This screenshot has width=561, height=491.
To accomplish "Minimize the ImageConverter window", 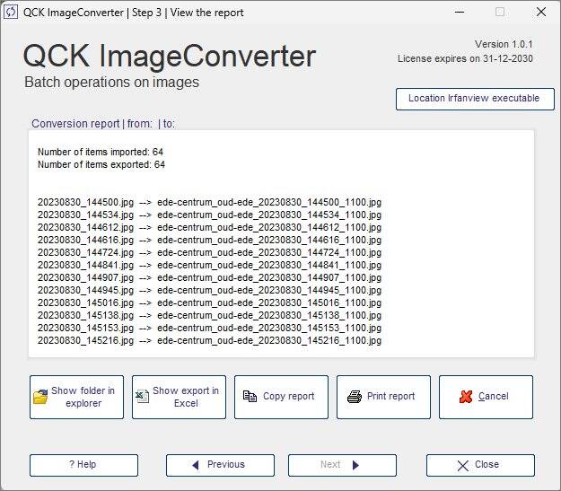I will 460,13.
